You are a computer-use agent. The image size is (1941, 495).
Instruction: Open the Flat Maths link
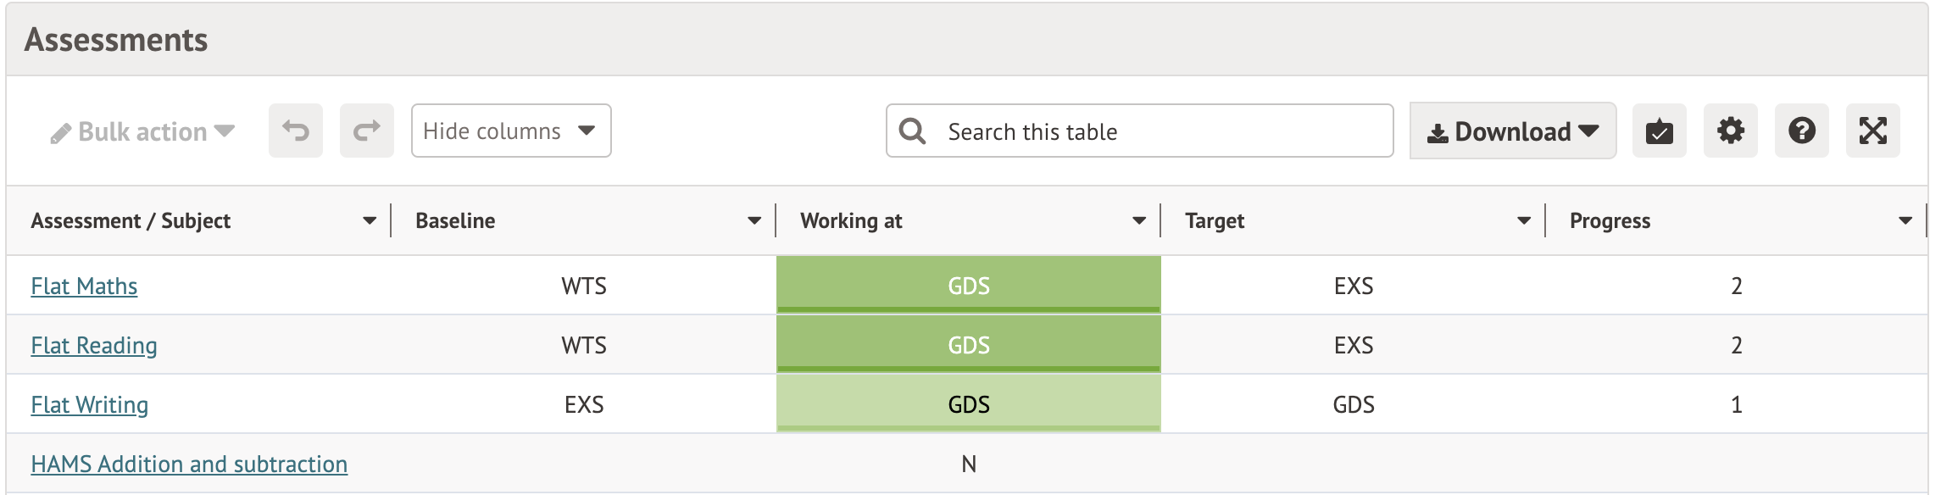click(x=84, y=286)
